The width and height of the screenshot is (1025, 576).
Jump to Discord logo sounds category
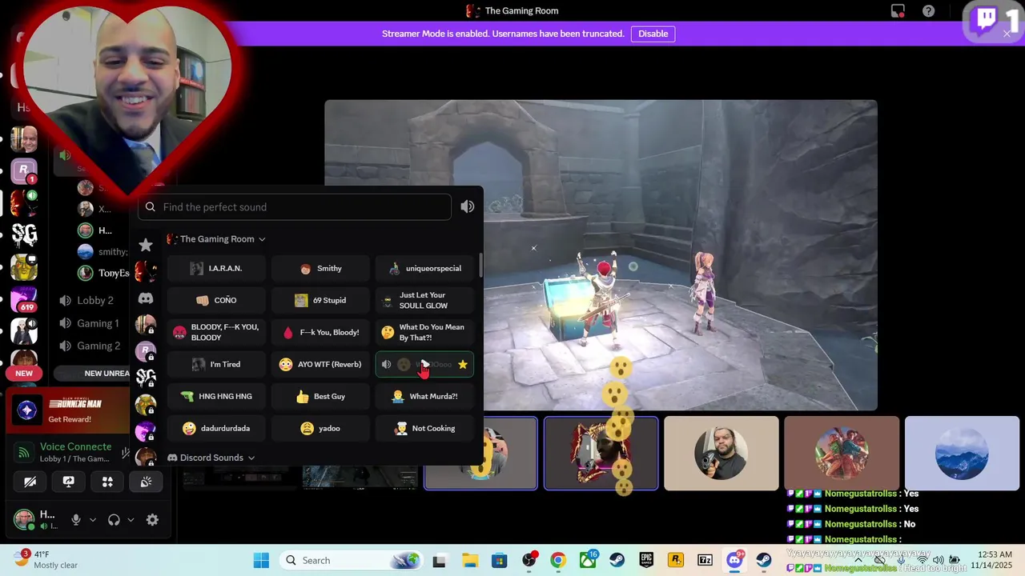point(146,298)
